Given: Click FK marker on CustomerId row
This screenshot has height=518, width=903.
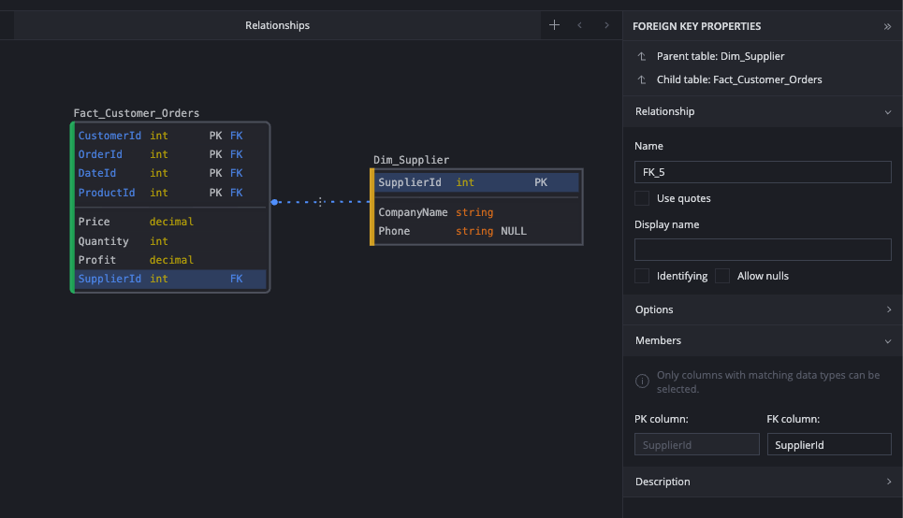Looking at the screenshot, I should [236, 136].
